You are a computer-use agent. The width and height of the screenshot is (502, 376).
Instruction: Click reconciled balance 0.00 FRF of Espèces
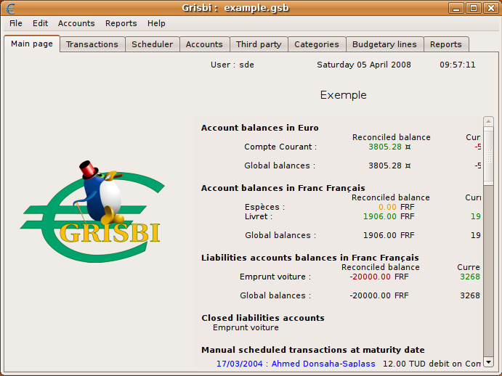point(397,207)
